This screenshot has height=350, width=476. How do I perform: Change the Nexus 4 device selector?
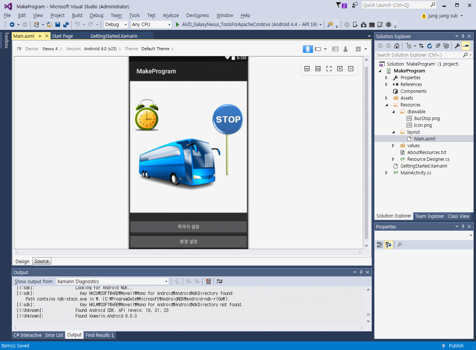tap(52, 49)
